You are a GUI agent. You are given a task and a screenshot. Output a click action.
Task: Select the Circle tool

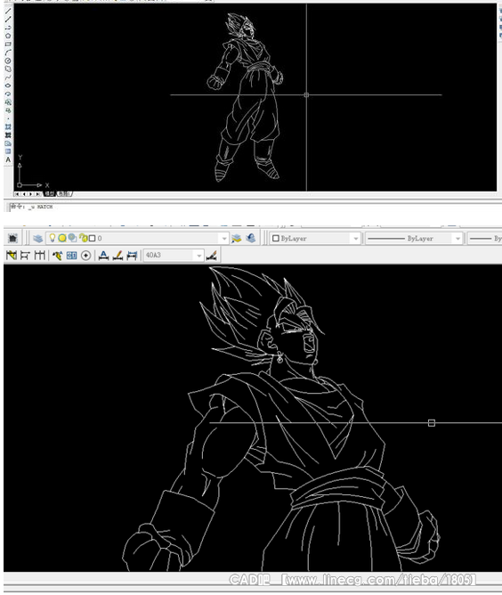(8, 61)
